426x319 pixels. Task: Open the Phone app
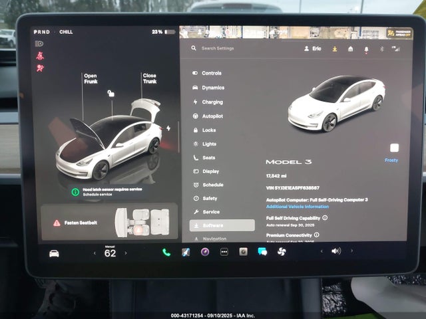(x=166, y=253)
